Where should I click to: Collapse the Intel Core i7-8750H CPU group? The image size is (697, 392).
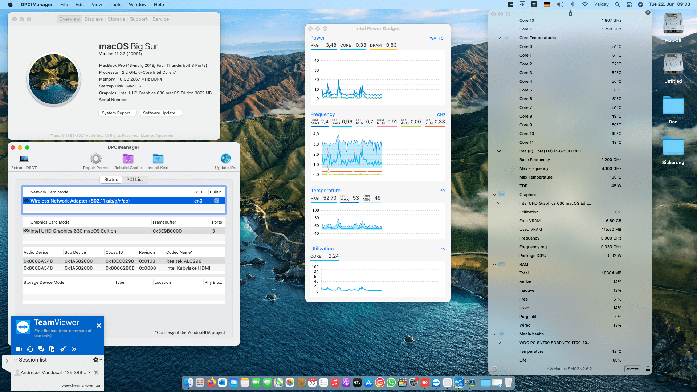click(x=499, y=151)
